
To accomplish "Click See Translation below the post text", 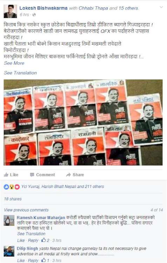I will pyautogui.click(x=20, y=73).
